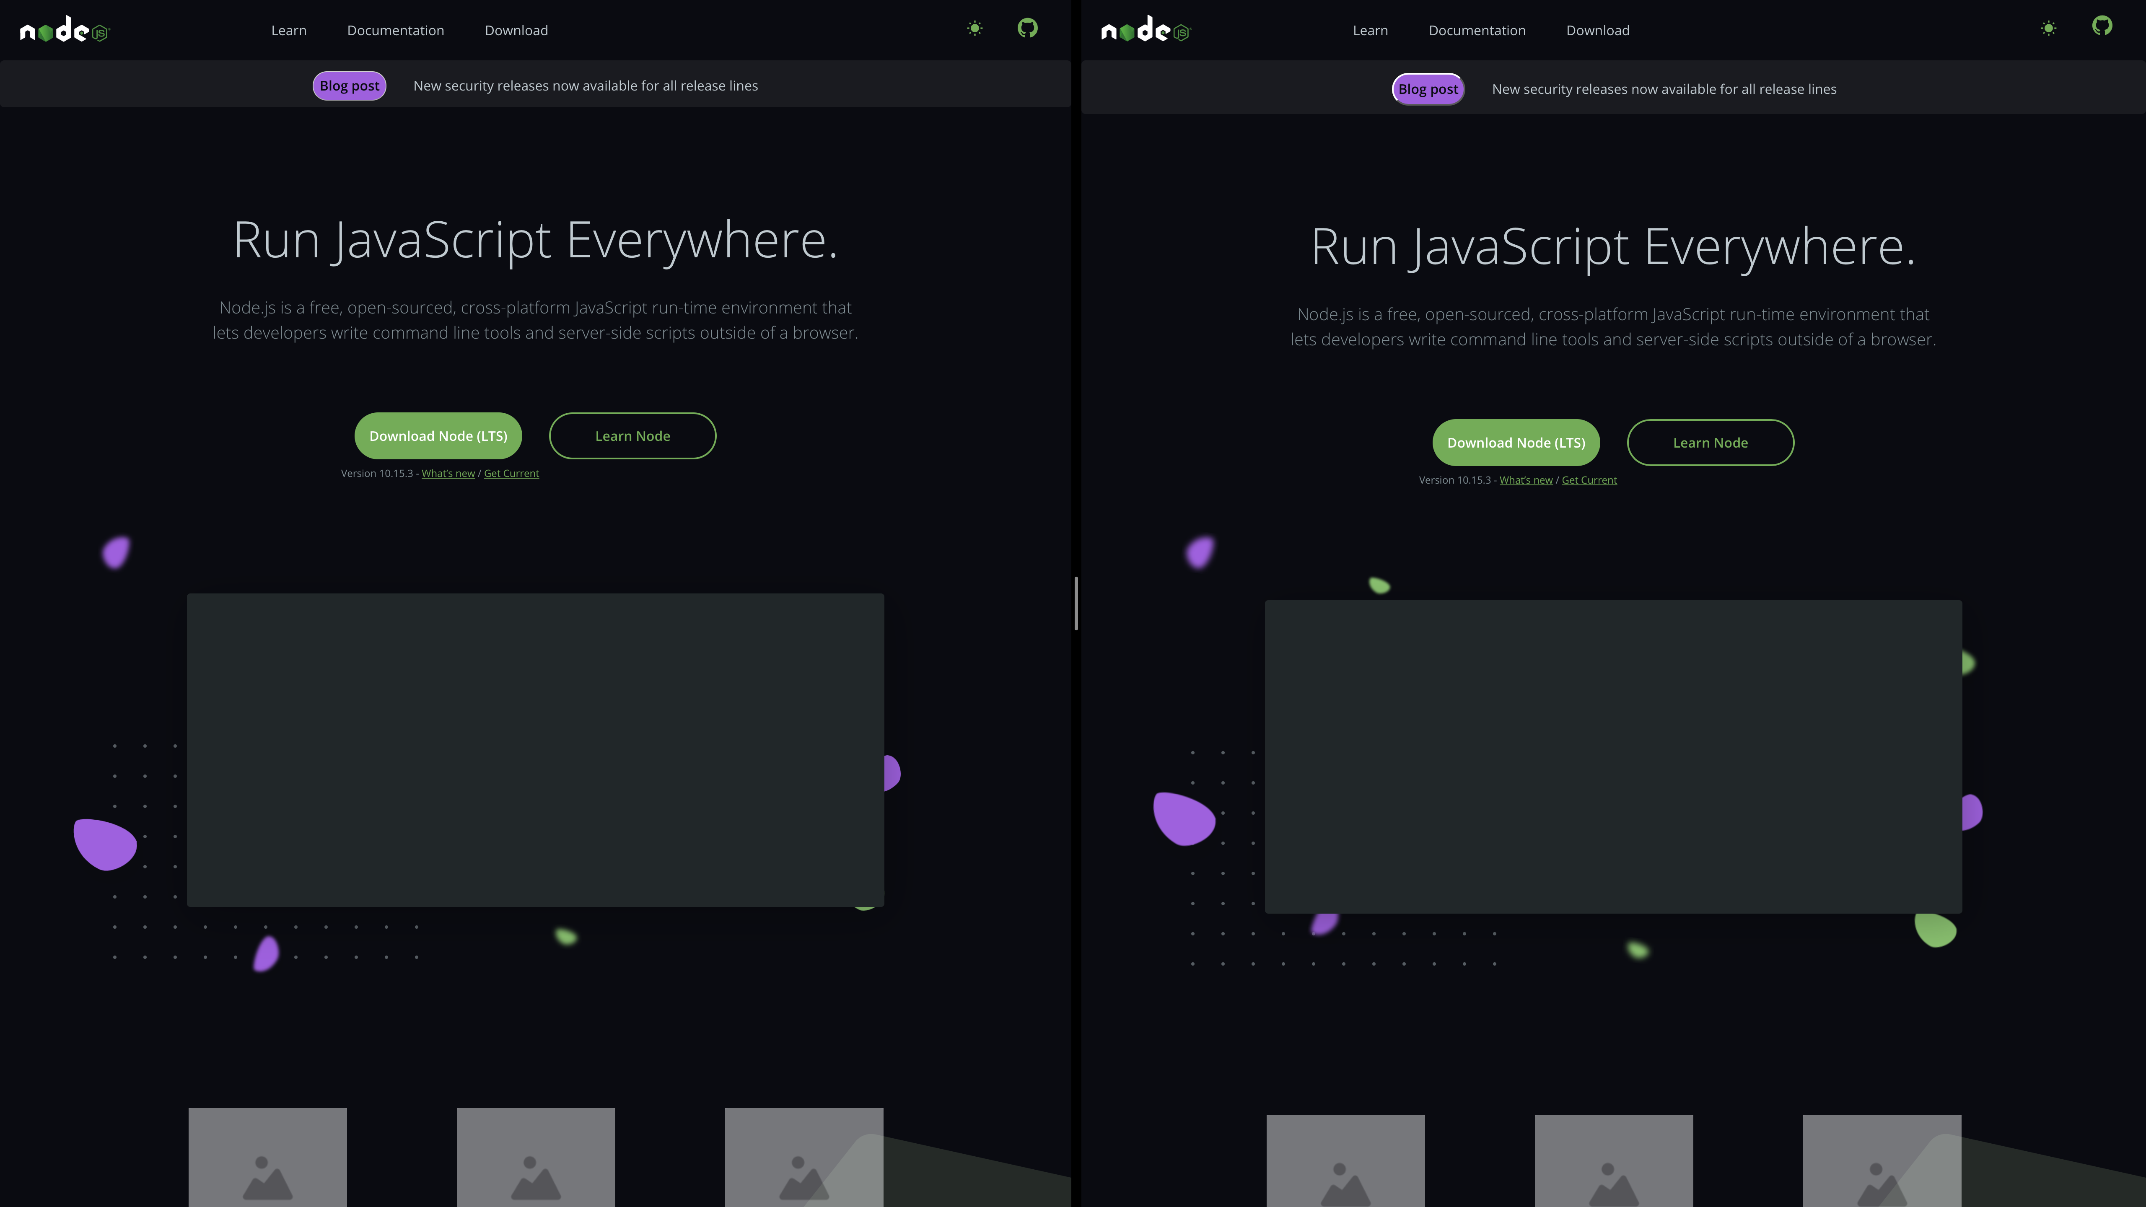The height and width of the screenshot is (1207, 2146).
Task: Click the center split divider handle
Action: [1076, 603]
